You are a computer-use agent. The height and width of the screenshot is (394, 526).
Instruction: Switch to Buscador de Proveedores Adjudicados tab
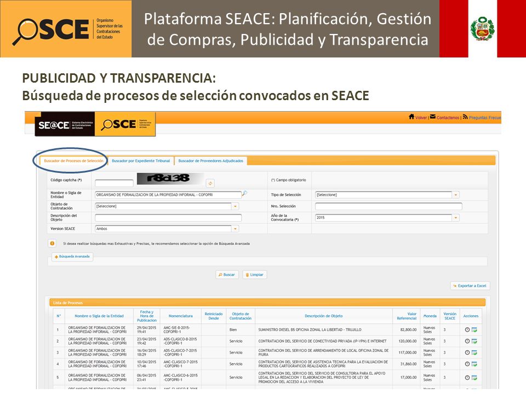(x=210, y=161)
